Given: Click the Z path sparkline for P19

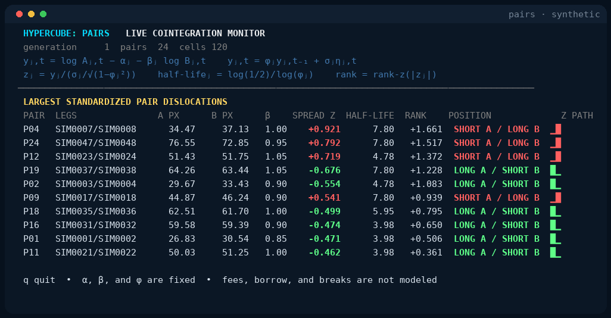Looking at the screenshot, I should pos(556,170).
